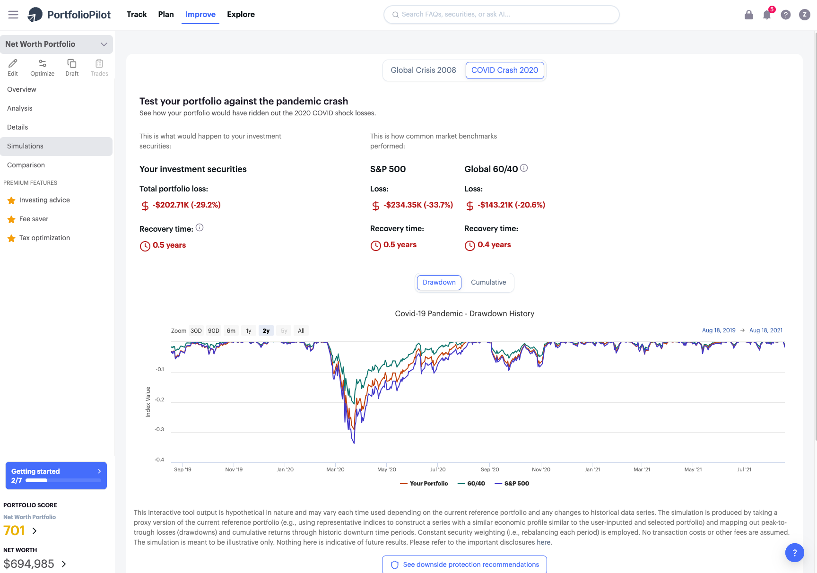Click the portfolio score 701 value

[x=14, y=530]
